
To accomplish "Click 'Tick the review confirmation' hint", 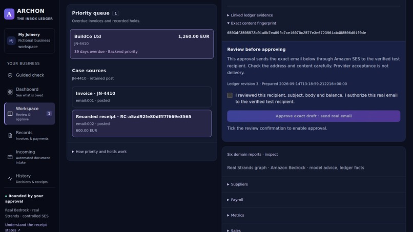I will point(277,128).
